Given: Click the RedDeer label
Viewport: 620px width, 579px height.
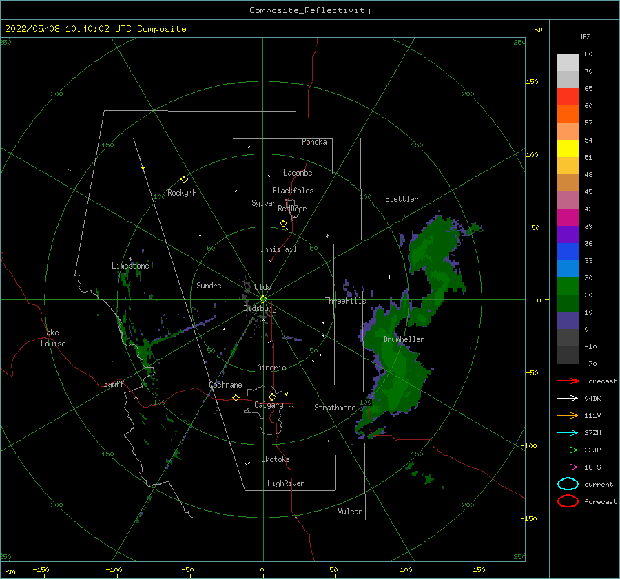Looking at the screenshot, I should click(x=292, y=209).
